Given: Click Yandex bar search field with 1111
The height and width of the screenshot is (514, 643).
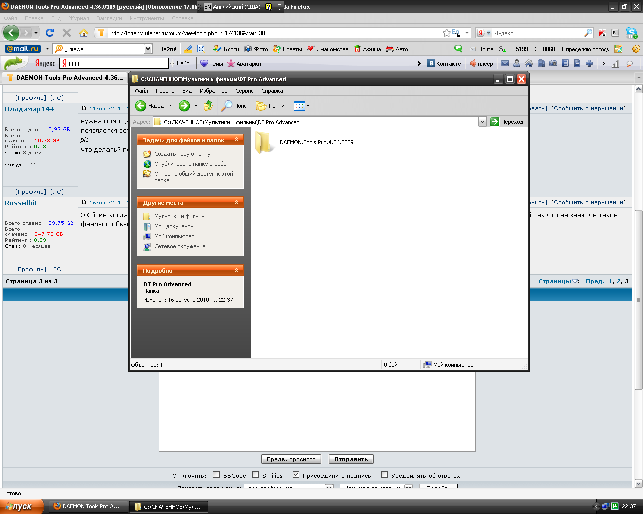Looking at the screenshot, I should pyautogui.click(x=114, y=64).
